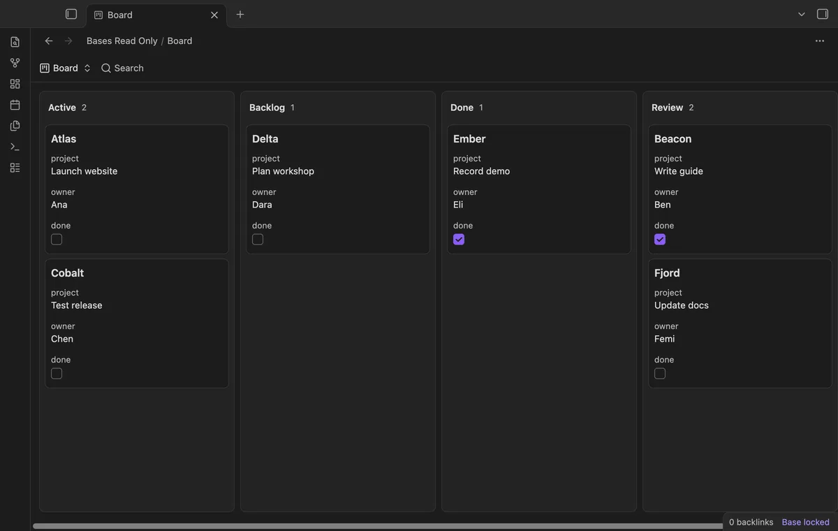Click the "Write guide" project value
The height and width of the screenshot is (531, 838).
click(x=679, y=171)
